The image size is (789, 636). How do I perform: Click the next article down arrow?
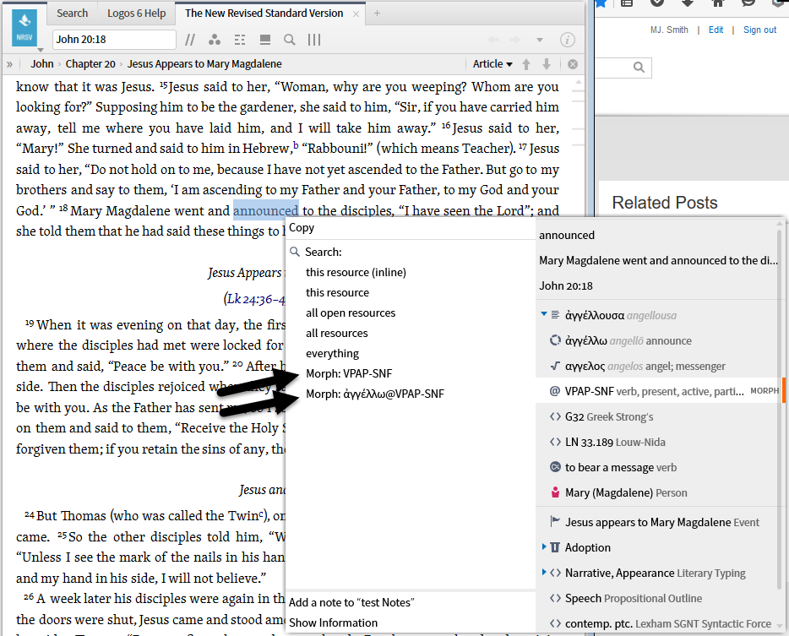pyautogui.click(x=547, y=64)
